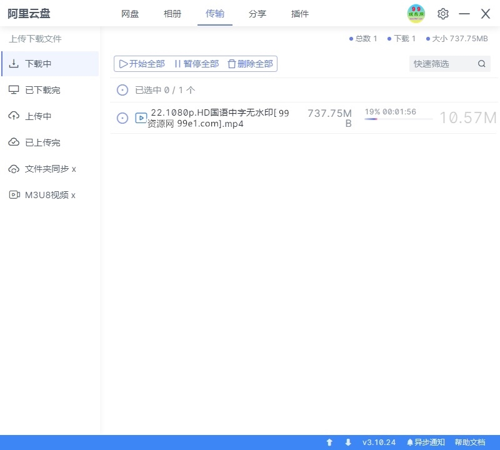Select 下载中 in the sidebar
500x450 pixels.
click(50, 64)
